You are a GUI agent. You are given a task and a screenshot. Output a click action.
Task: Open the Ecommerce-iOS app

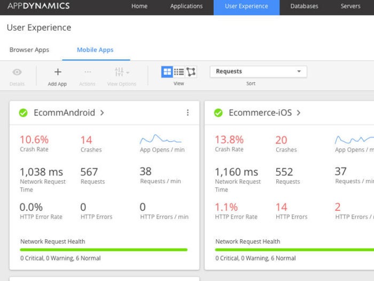pos(260,112)
